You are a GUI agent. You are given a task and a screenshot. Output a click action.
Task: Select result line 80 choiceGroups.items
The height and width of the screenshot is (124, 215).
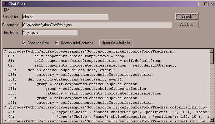[x=66, y=56]
